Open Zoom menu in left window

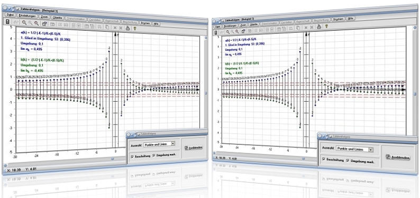pos(44,17)
